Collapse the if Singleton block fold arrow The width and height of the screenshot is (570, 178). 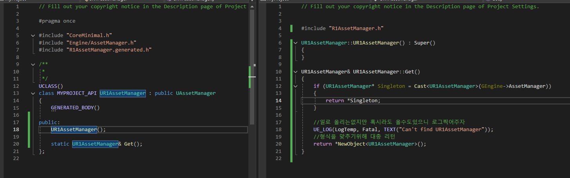[295, 86]
